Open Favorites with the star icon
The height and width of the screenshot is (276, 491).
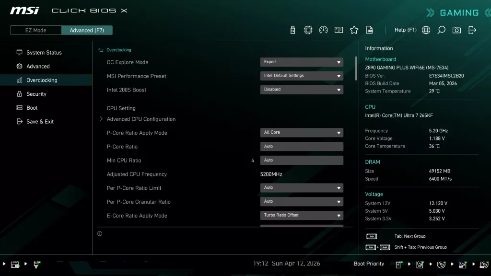pos(354,30)
